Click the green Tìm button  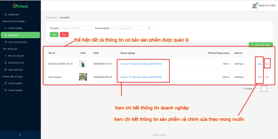pyautogui.click(x=54, y=35)
